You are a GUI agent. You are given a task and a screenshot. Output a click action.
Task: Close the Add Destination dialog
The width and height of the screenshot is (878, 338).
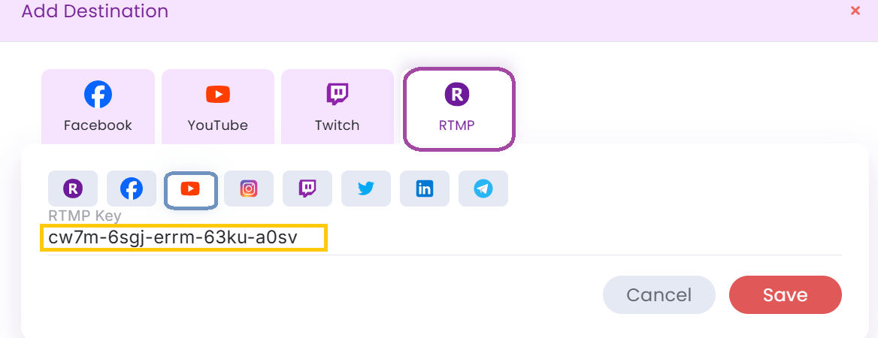point(855,11)
